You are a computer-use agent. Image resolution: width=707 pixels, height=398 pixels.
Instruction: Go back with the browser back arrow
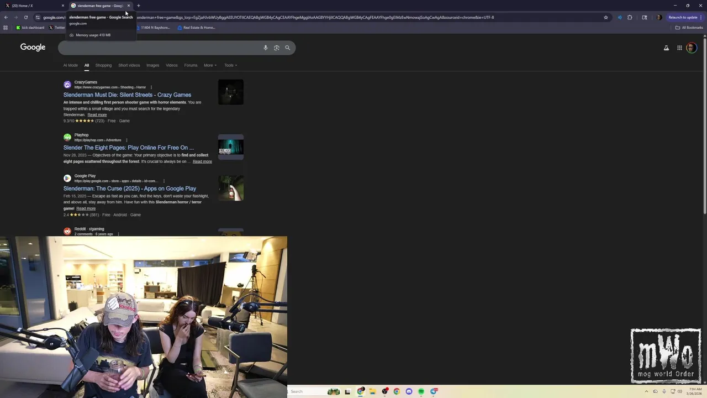coord(6,17)
